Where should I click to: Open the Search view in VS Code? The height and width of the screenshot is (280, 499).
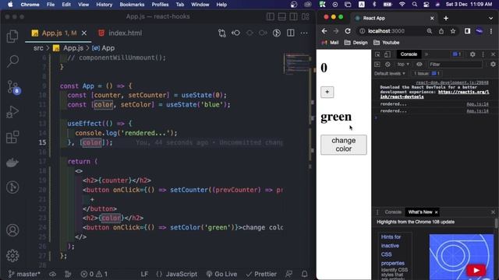pyautogui.click(x=12, y=61)
